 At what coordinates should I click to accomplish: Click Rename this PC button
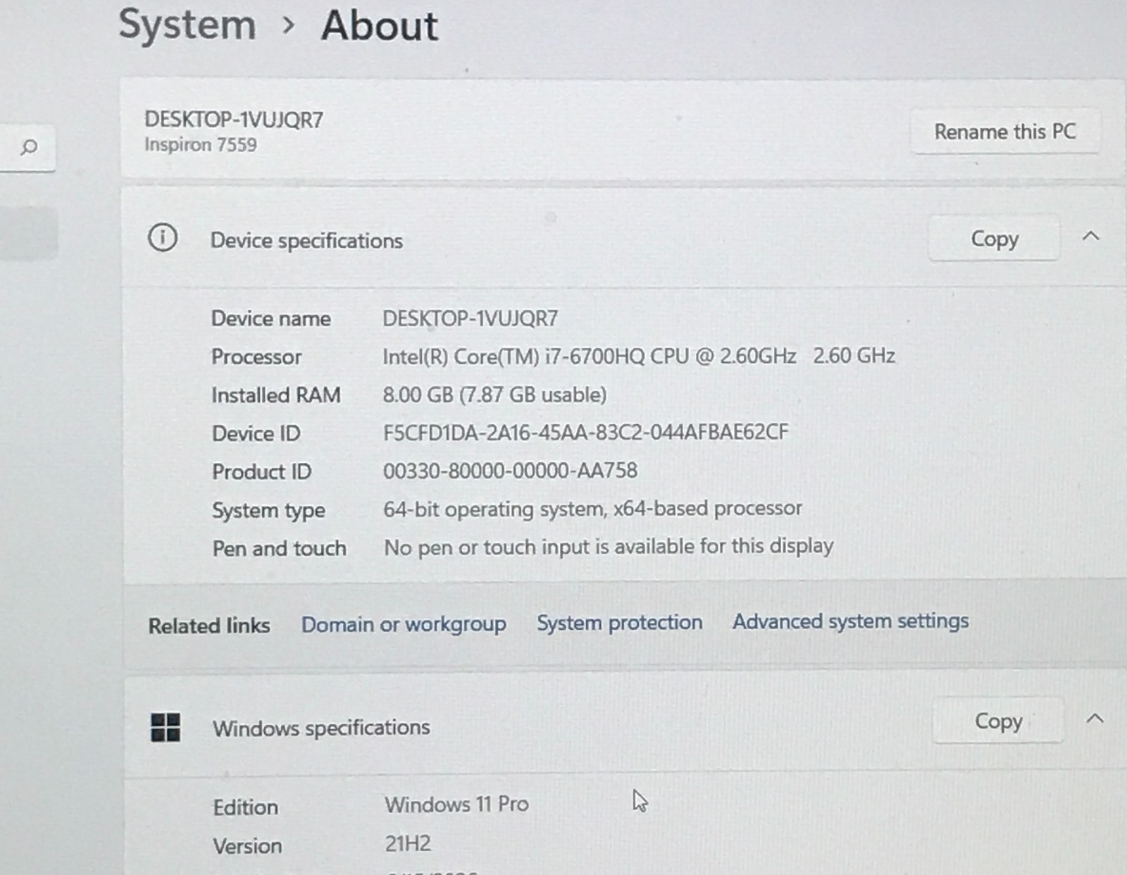click(1005, 131)
